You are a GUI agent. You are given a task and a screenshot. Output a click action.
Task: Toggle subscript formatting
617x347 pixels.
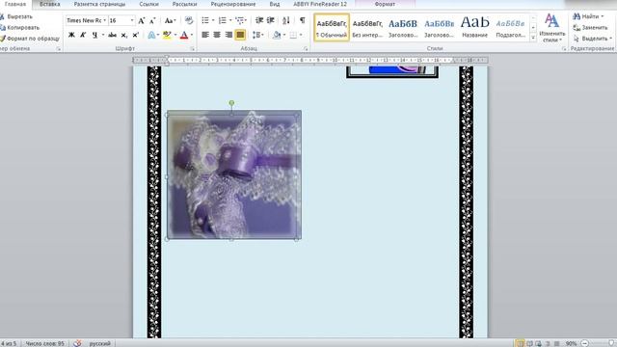coord(124,35)
